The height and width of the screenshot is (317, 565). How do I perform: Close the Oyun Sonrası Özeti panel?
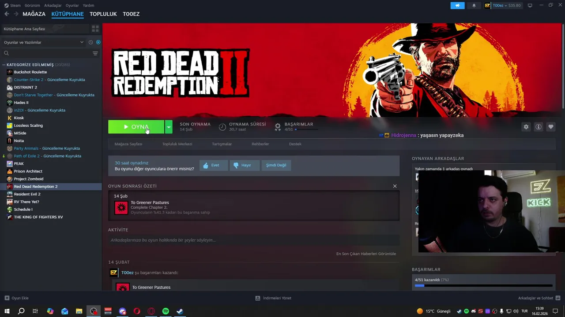point(395,186)
